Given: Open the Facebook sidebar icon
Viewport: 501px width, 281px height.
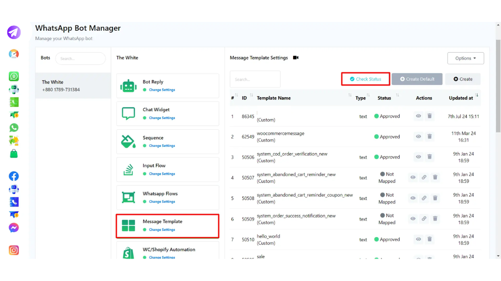Looking at the screenshot, I should tap(14, 176).
